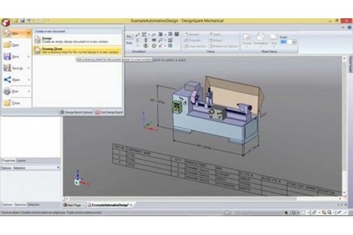The image size is (353, 235).
Task: Choose Share in the application menu
Action: point(14,80)
